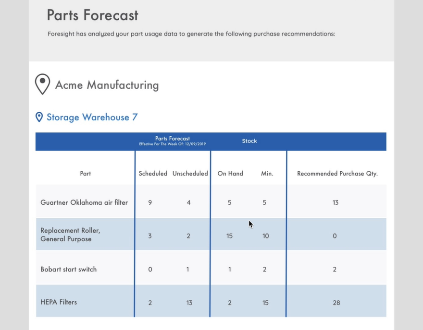Select the HEPA Filters part name
The height and width of the screenshot is (330, 423).
click(x=59, y=302)
